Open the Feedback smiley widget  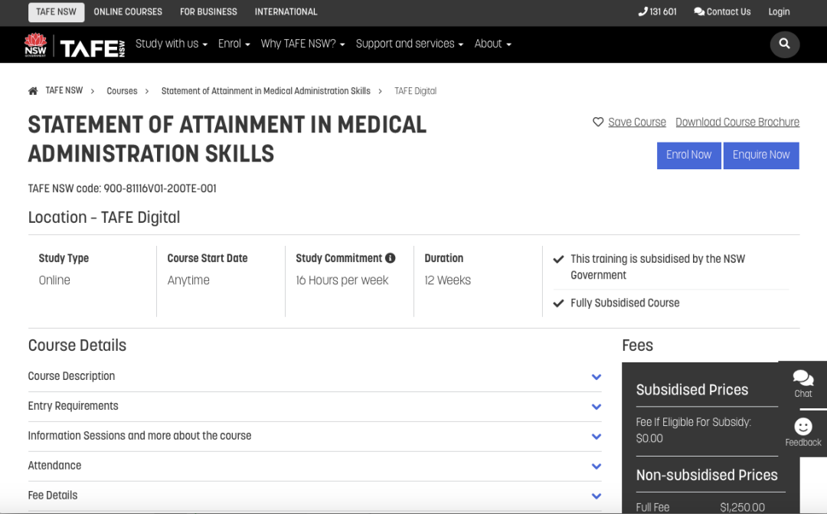(x=802, y=433)
